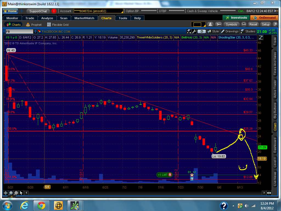Open the Studies menu
281x211 pixels.
pos(248,31)
